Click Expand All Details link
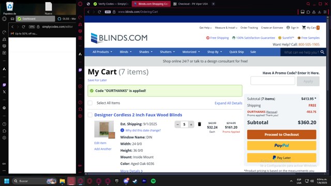 click(x=229, y=103)
